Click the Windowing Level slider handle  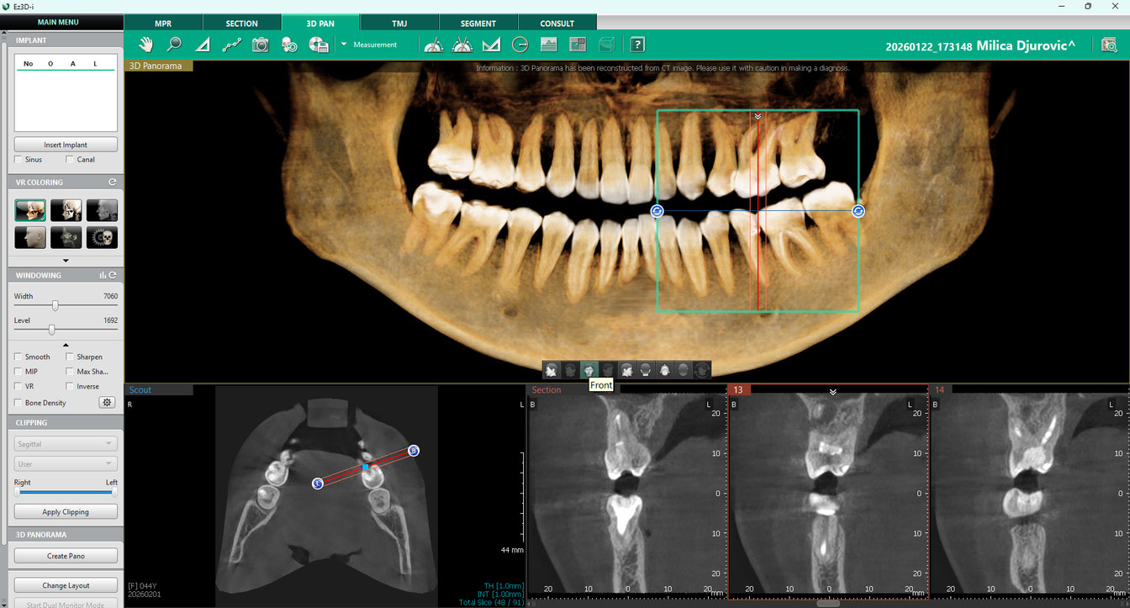point(51,330)
